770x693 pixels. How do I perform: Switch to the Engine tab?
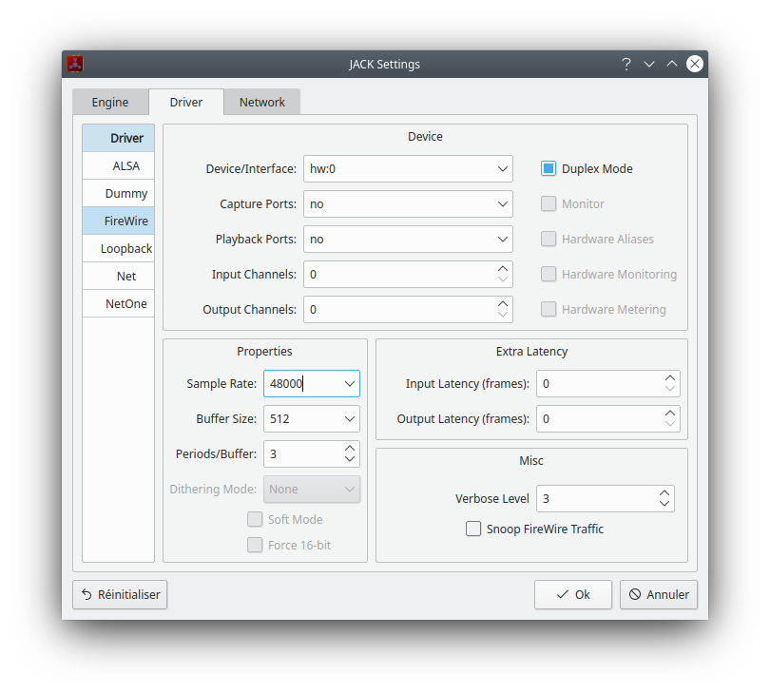110,102
